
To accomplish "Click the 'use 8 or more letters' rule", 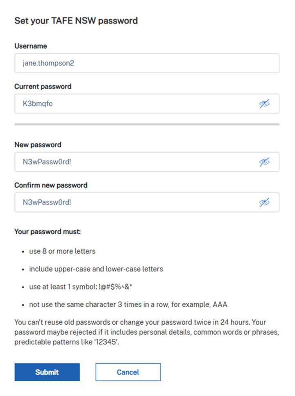I will 62,251.
